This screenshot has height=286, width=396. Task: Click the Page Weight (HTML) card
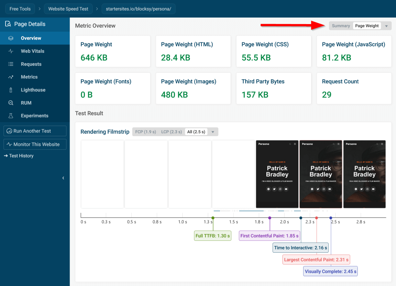193,51
